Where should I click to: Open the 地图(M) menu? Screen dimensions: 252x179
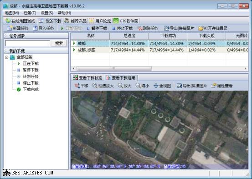pyautogui.click(x=12, y=13)
